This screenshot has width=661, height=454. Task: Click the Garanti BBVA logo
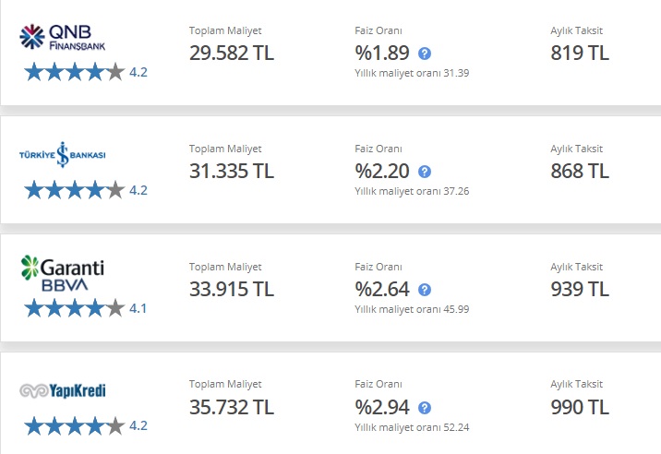[x=63, y=273]
